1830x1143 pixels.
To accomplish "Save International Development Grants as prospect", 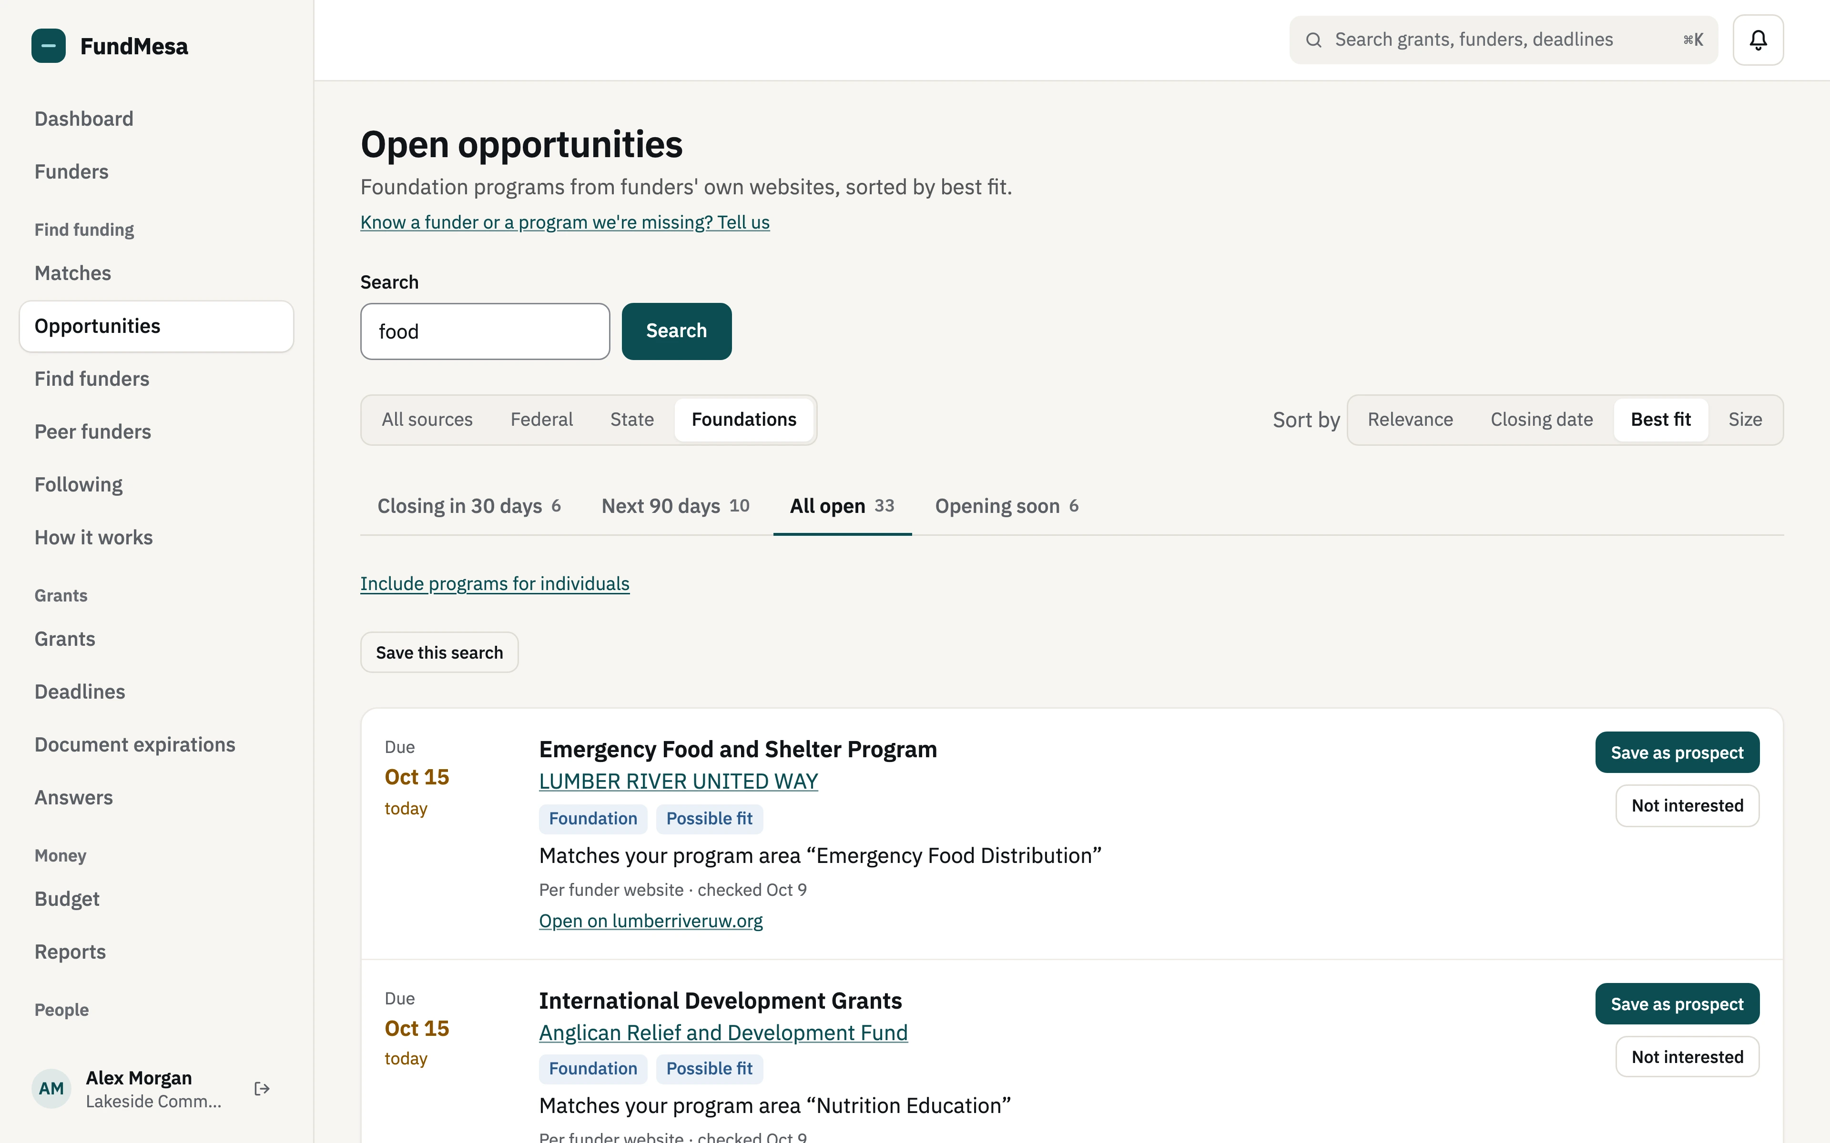I will point(1677,1004).
